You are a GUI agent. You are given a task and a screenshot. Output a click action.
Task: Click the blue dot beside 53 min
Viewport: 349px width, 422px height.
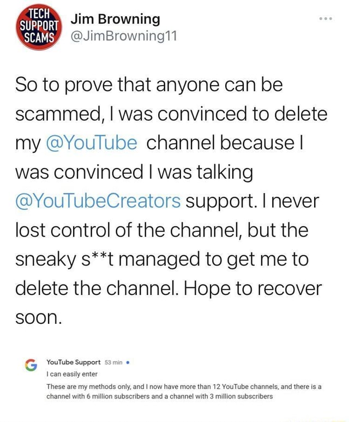pos(127,362)
